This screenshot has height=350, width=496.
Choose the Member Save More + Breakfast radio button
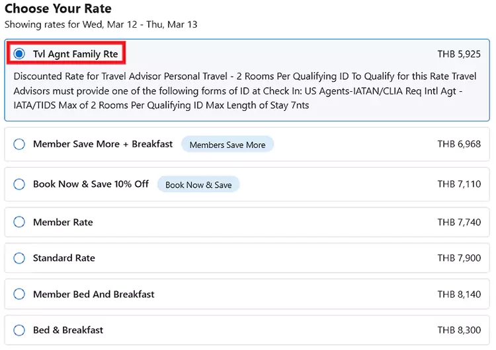[19, 144]
